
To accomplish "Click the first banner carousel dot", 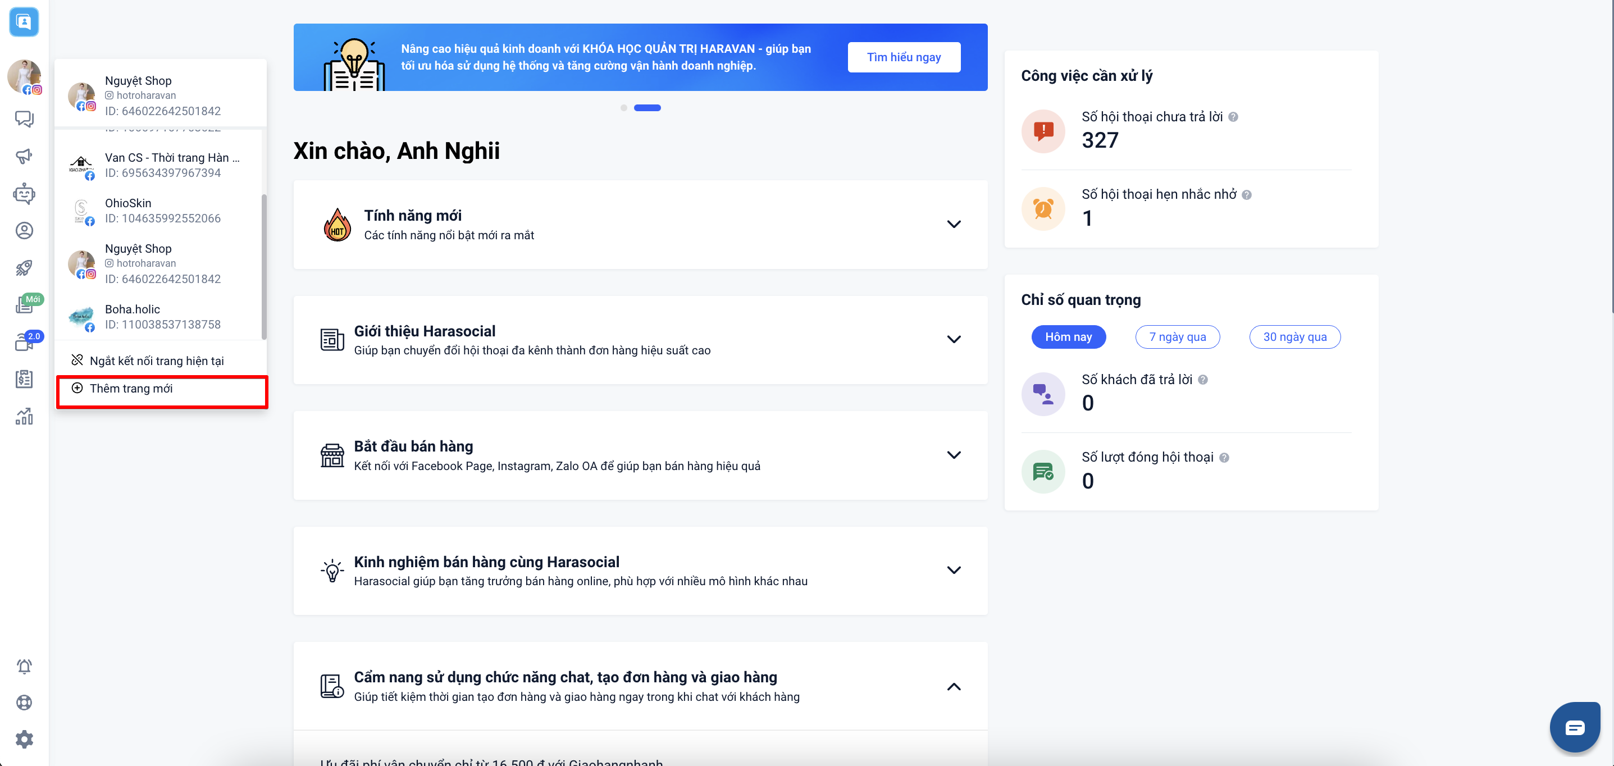I will [x=623, y=108].
